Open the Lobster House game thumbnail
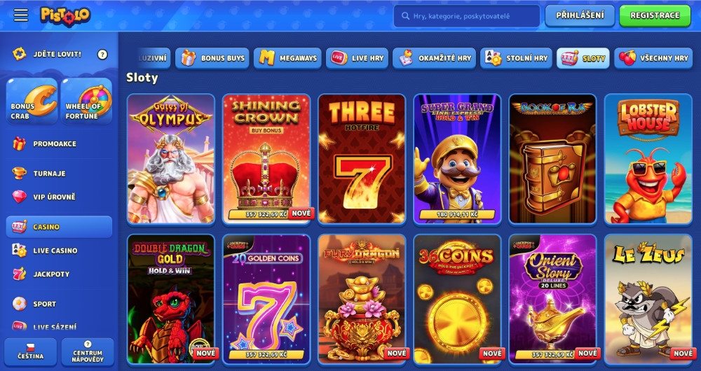 tap(648, 159)
